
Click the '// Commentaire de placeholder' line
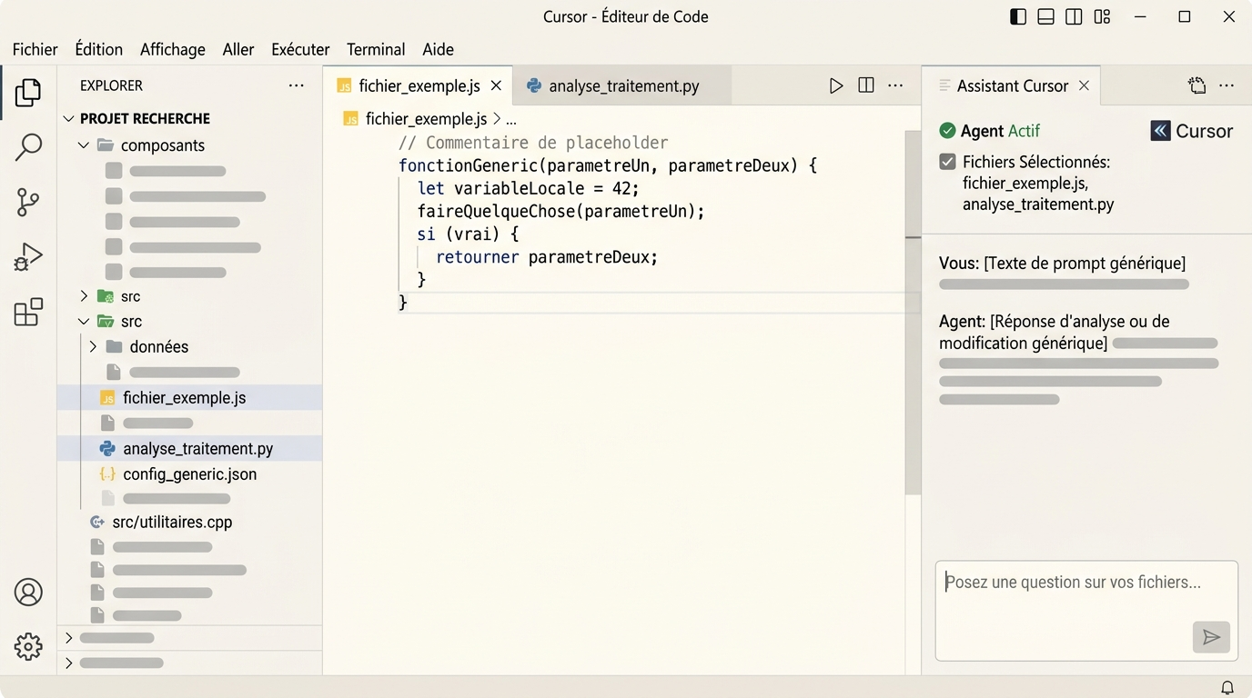[x=533, y=143]
